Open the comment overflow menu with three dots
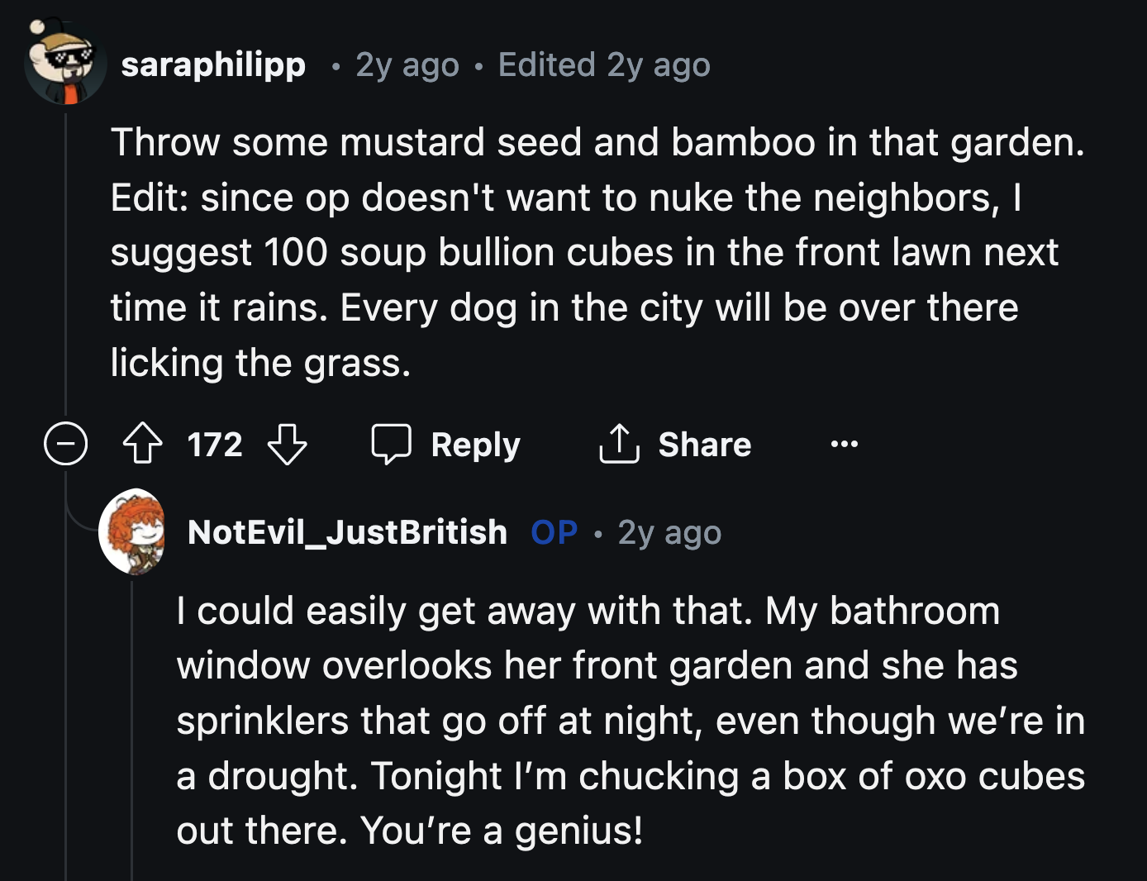The height and width of the screenshot is (881, 1147). pos(844,445)
